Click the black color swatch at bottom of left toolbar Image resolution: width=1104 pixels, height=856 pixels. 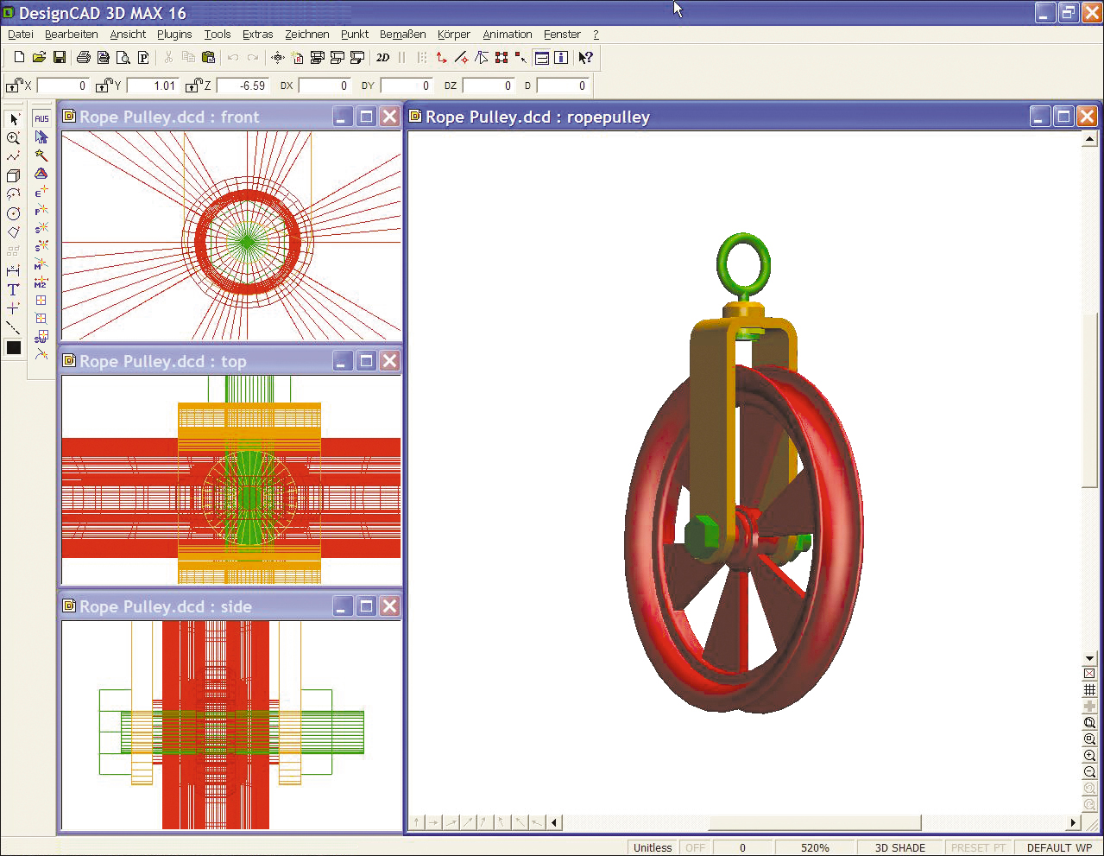click(x=13, y=347)
